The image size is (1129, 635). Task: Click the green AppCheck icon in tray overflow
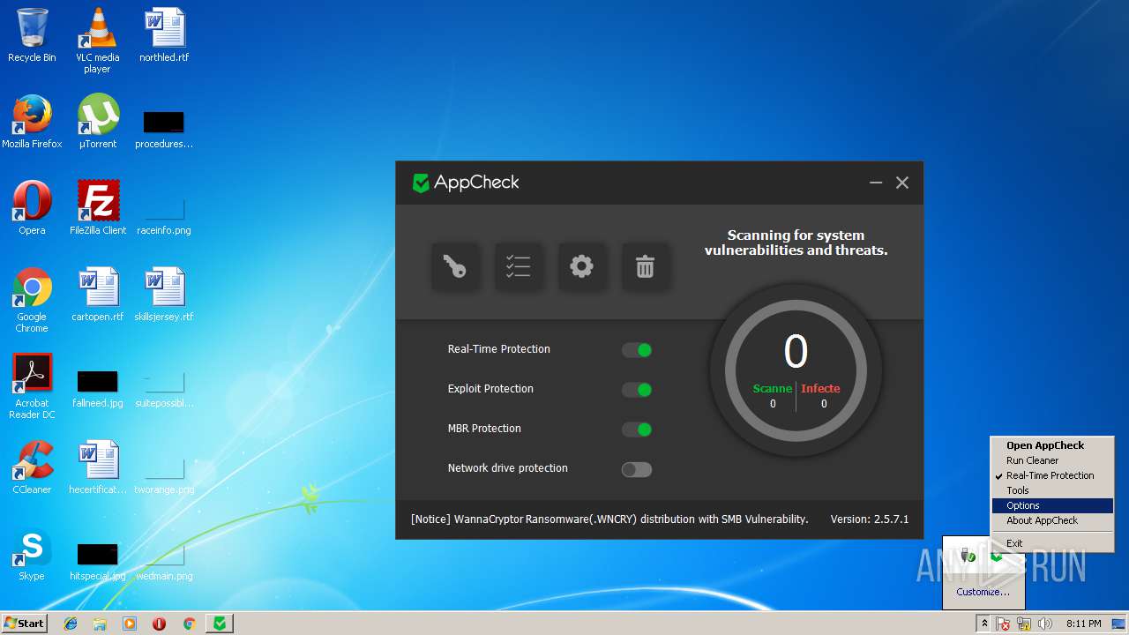998,556
